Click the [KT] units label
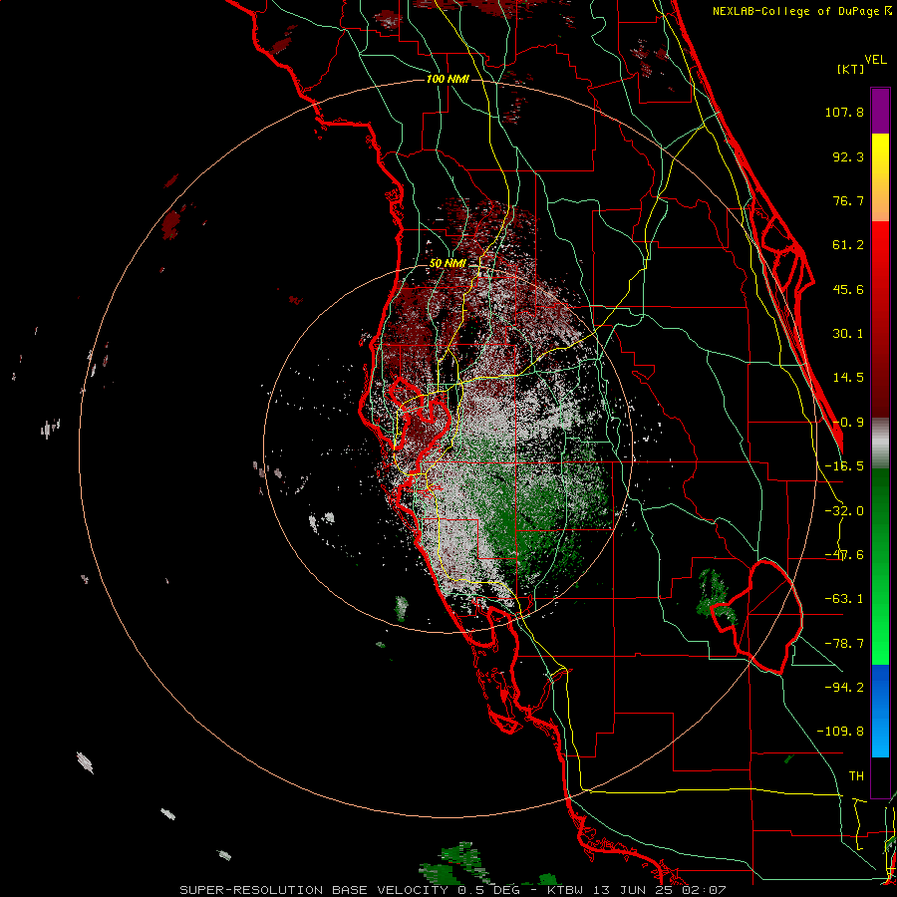 point(850,69)
